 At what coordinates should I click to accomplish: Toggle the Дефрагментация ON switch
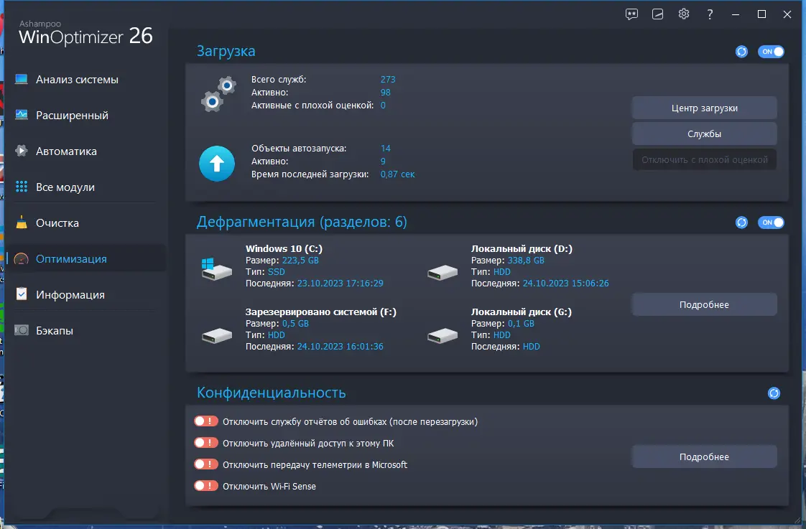[771, 223]
